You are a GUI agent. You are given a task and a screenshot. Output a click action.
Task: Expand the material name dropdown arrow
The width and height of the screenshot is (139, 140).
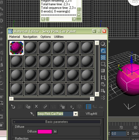[x=76, y=114]
